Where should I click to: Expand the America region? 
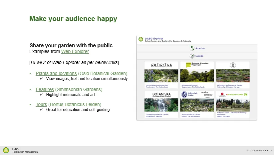click(197, 48)
